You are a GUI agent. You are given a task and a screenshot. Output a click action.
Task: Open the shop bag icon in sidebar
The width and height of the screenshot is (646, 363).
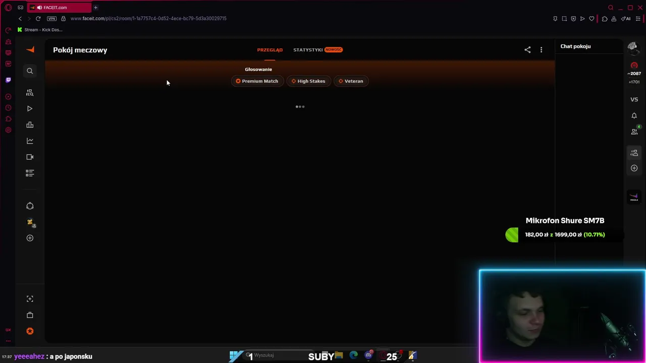tap(30, 315)
